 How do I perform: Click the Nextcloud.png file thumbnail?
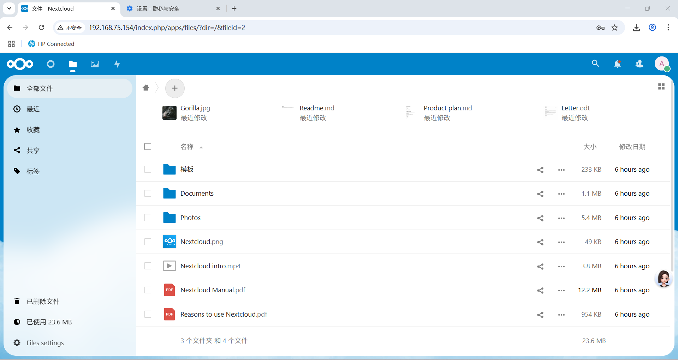169,242
